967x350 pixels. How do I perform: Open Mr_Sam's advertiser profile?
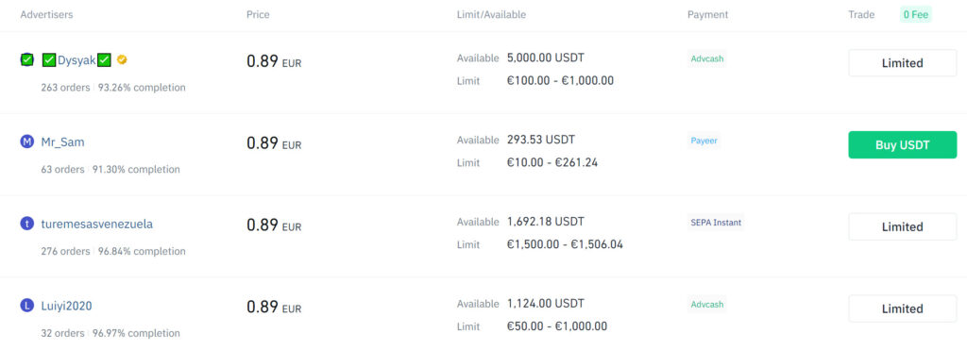pyautogui.click(x=62, y=142)
